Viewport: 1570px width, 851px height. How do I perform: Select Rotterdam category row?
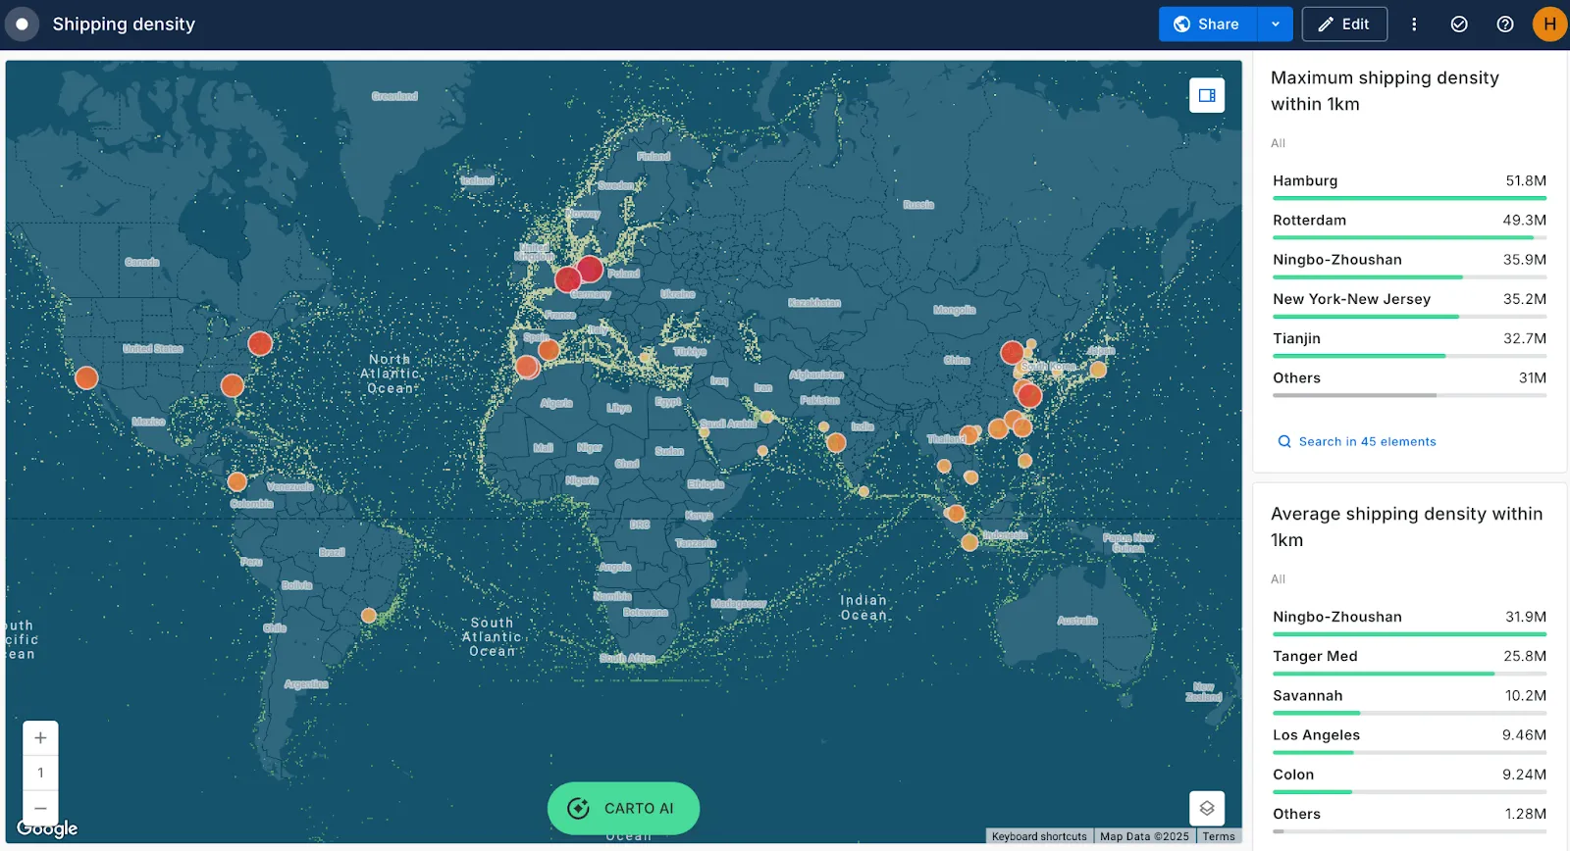pyautogui.click(x=1309, y=221)
